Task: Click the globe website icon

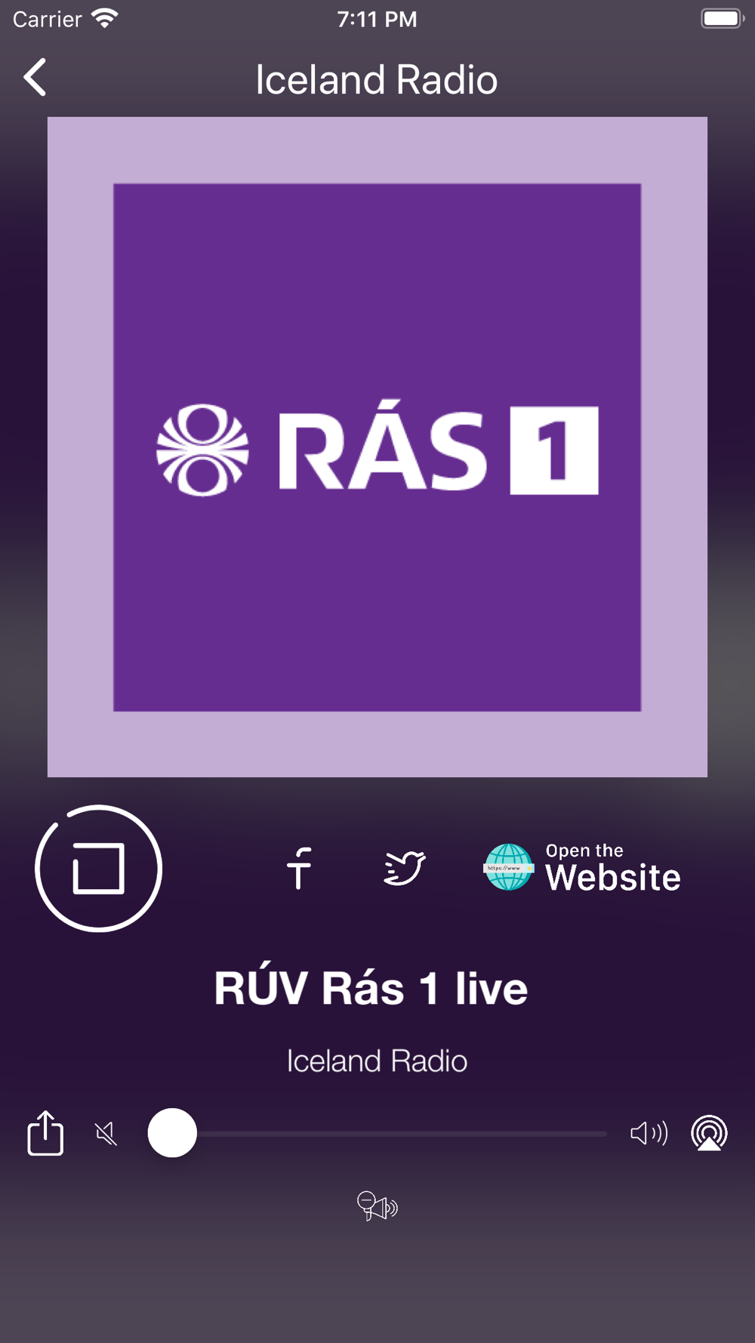Action: [508, 867]
